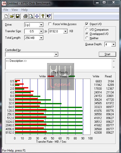Select the Neither radio button

tap(87, 38)
